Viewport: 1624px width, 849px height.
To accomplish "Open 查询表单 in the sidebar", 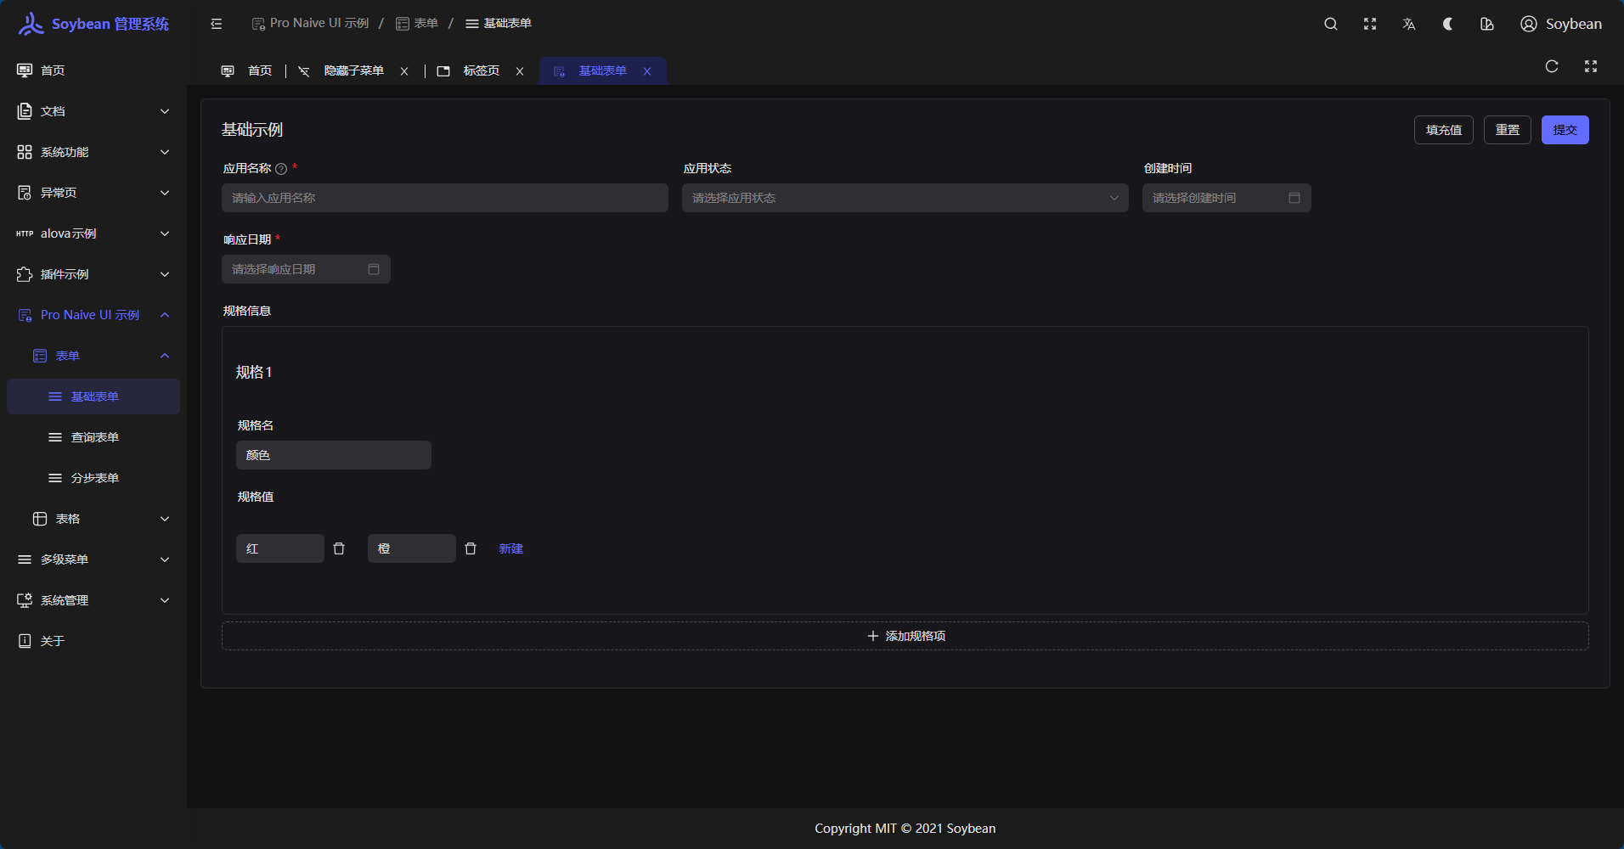I will coord(93,437).
